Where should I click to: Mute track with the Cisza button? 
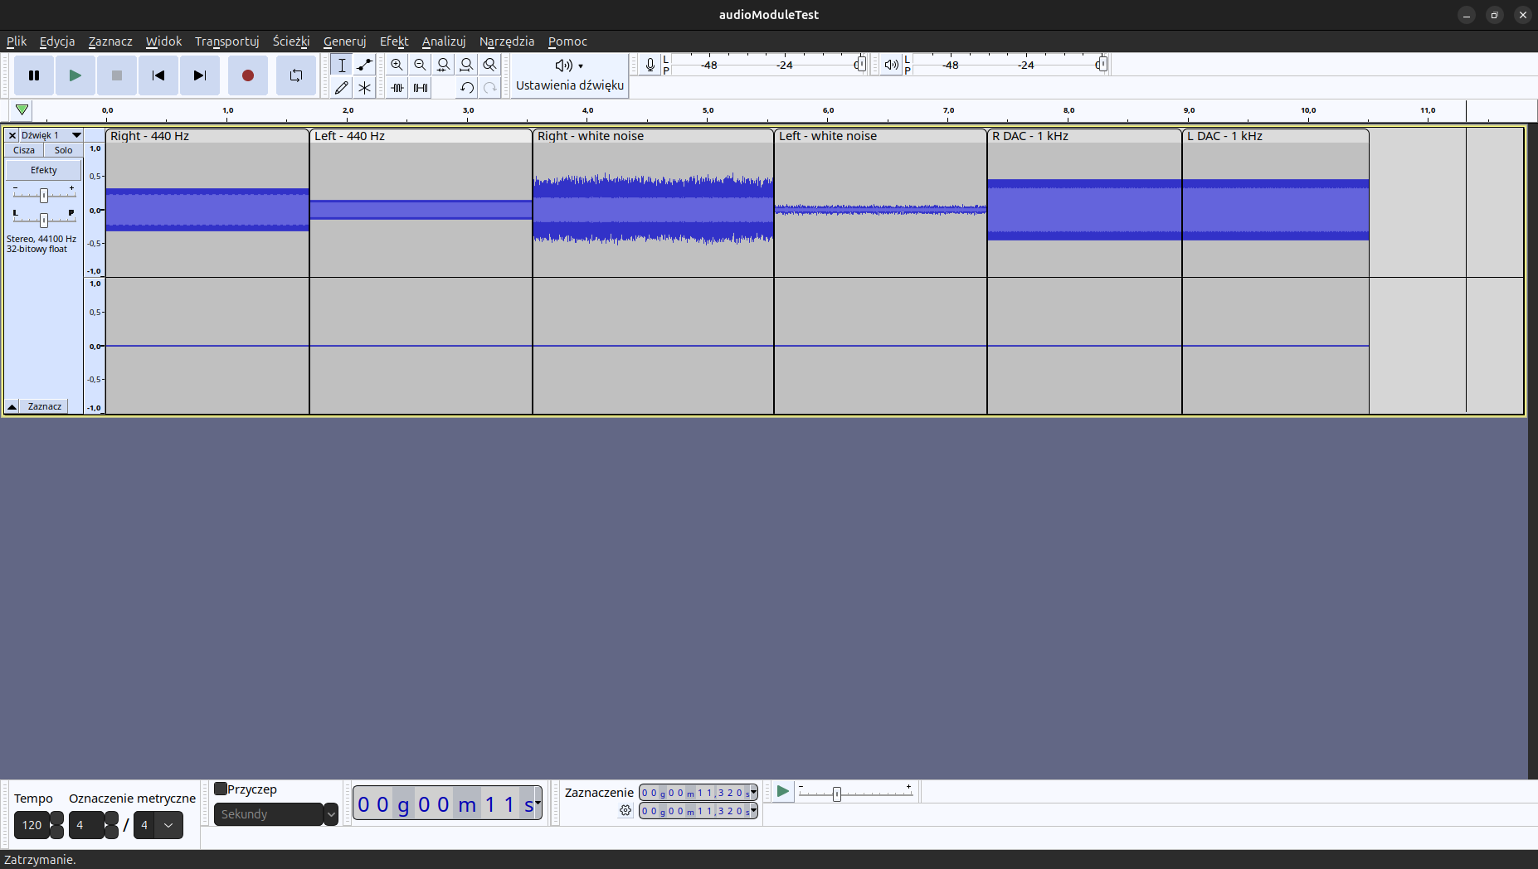(x=23, y=150)
